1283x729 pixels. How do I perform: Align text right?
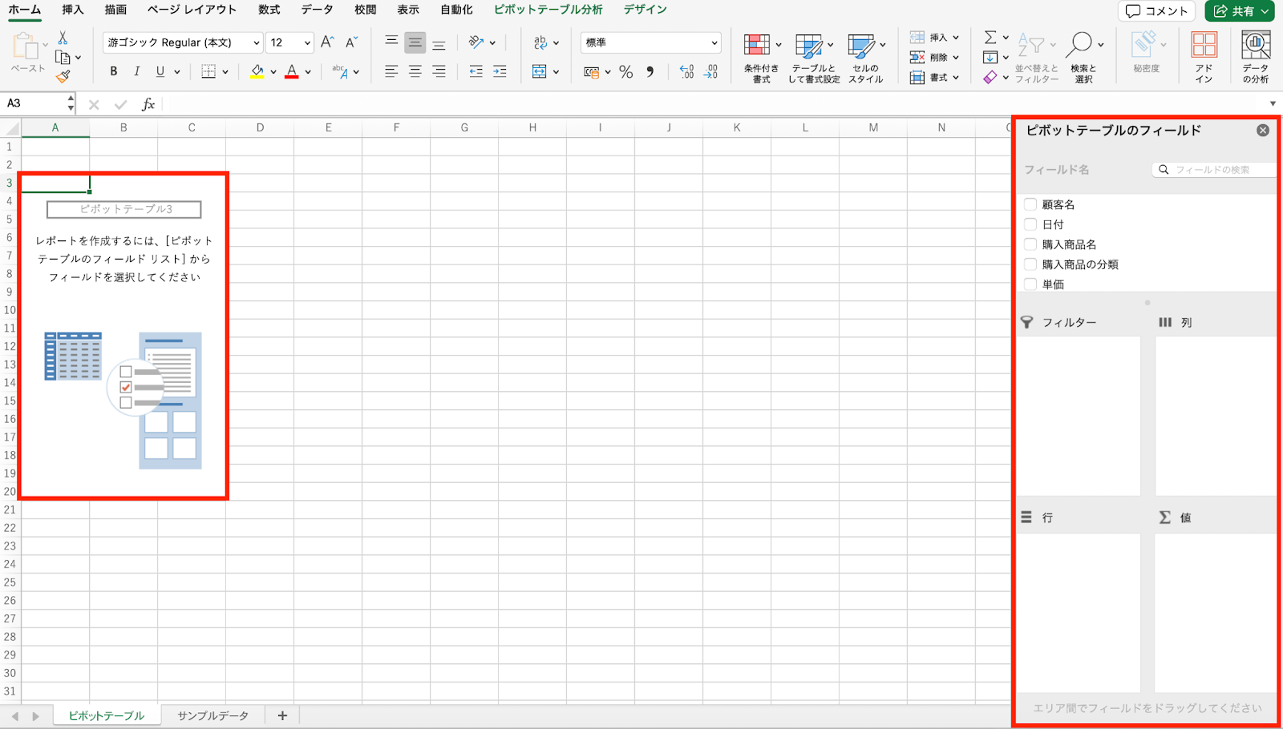point(439,71)
